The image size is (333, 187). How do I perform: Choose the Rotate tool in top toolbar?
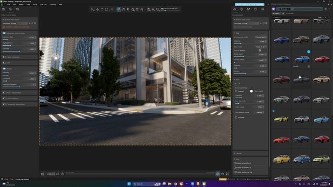click(x=102, y=9)
